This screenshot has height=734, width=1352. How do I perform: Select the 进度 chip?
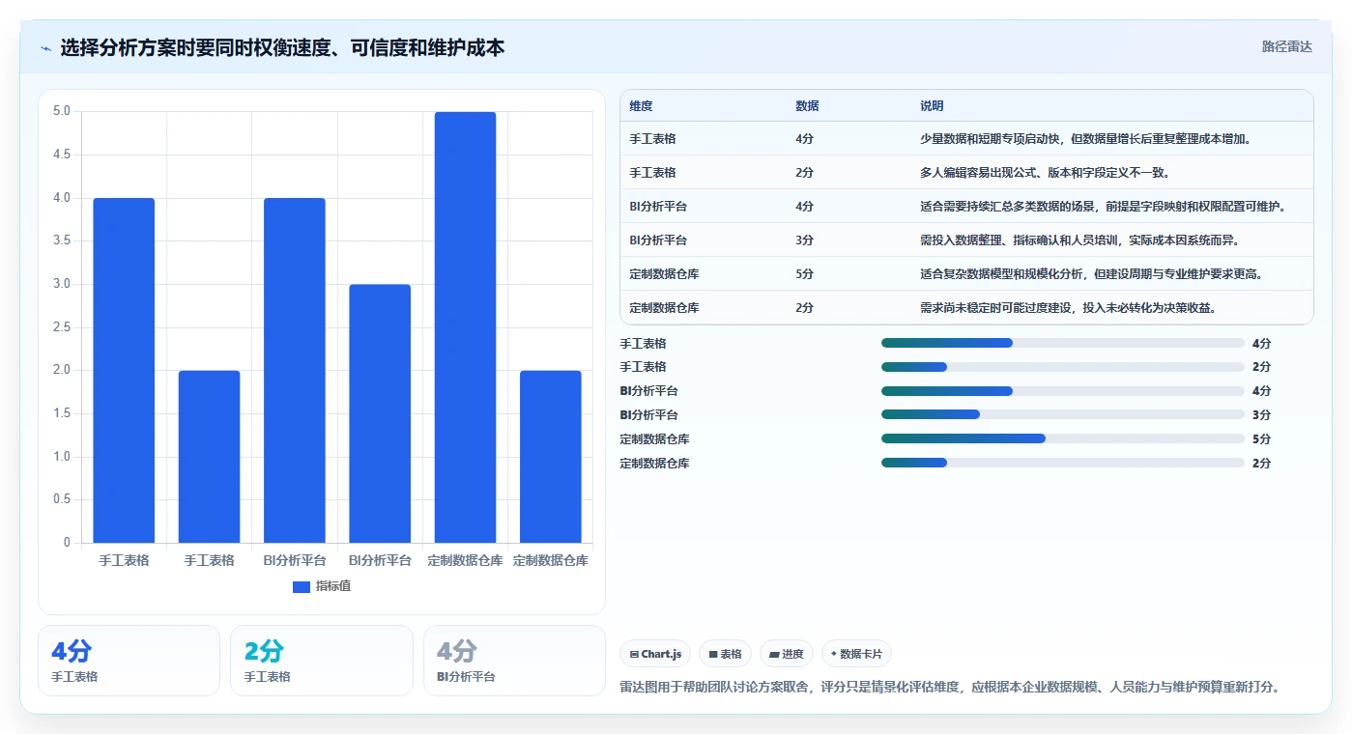[x=787, y=654]
